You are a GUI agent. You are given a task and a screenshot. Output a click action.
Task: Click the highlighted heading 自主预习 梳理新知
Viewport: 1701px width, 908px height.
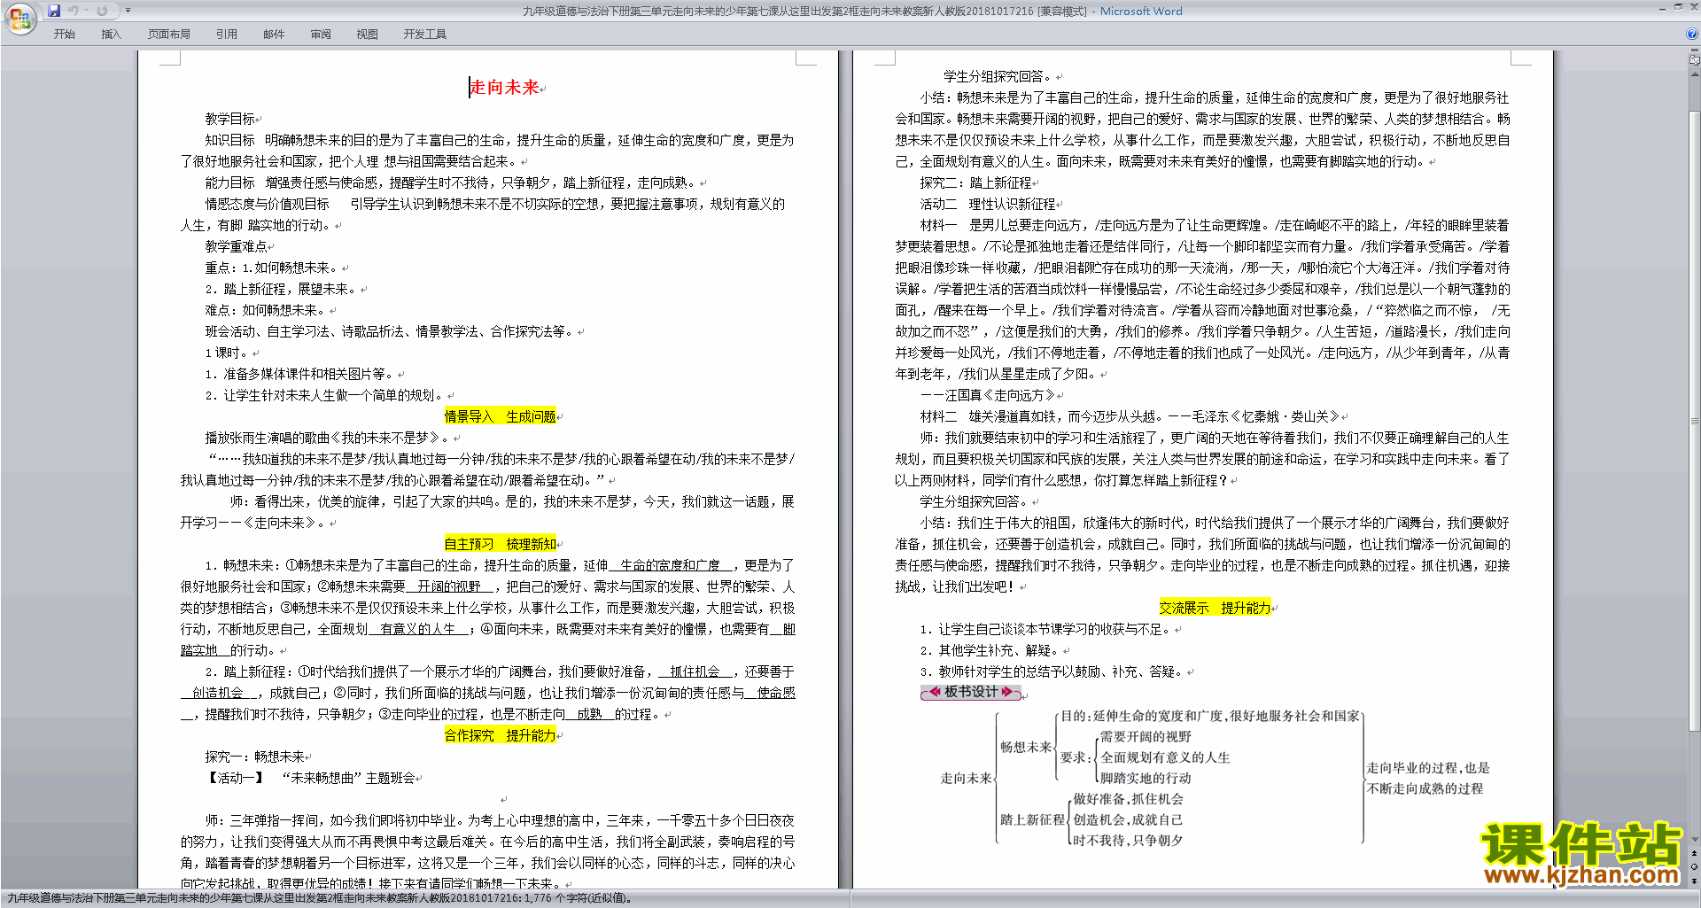[500, 544]
